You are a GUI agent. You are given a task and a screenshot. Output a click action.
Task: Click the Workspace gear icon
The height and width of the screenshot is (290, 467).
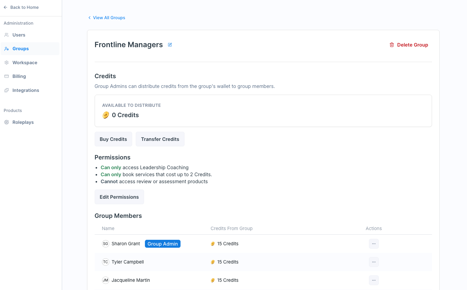click(6, 63)
